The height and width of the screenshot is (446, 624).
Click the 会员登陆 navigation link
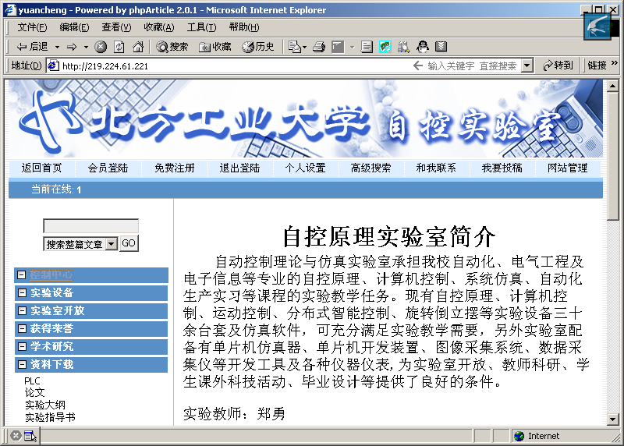108,168
